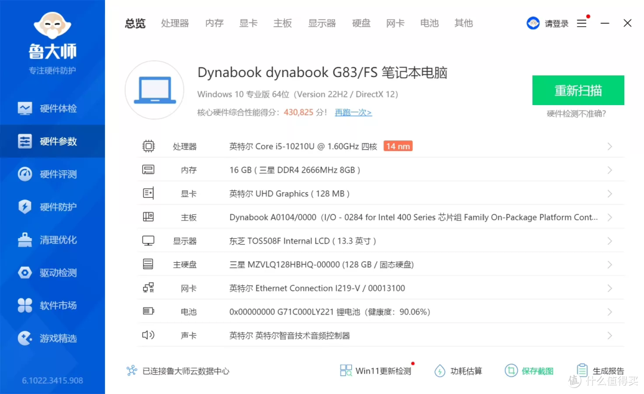
Task: Open Win11更新检测 tool
Action: (376, 371)
